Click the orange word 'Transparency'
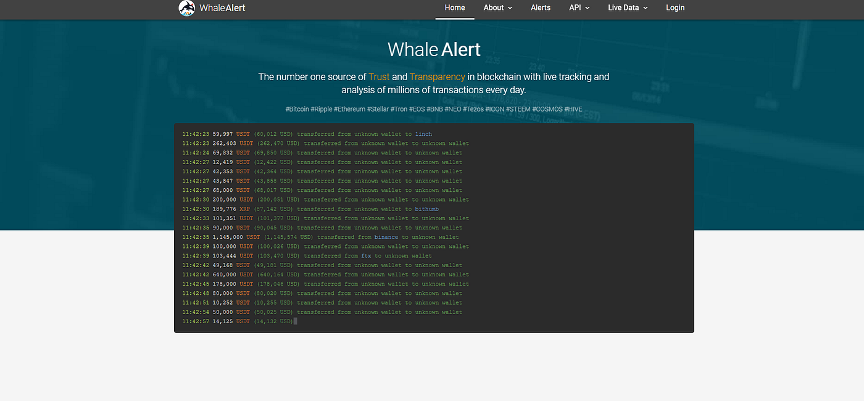Viewport: 864px width, 401px height. coord(437,76)
